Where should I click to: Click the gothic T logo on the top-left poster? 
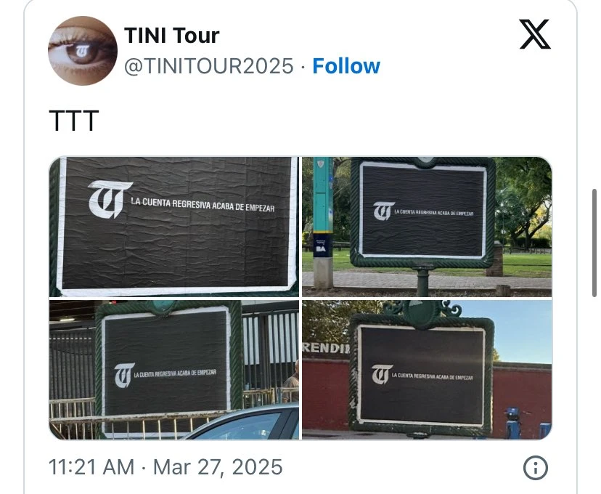coord(110,198)
